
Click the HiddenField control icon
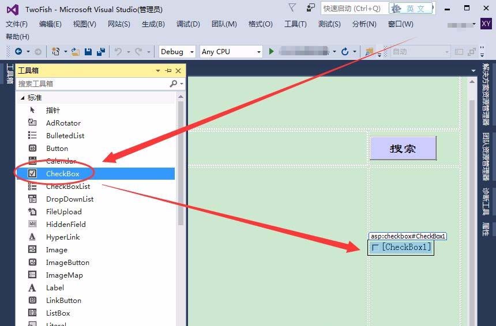point(32,224)
